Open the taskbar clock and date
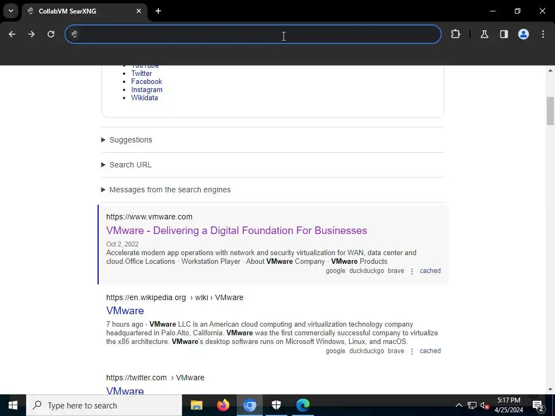The height and width of the screenshot is (416, 555). click(x=508, y=405)
